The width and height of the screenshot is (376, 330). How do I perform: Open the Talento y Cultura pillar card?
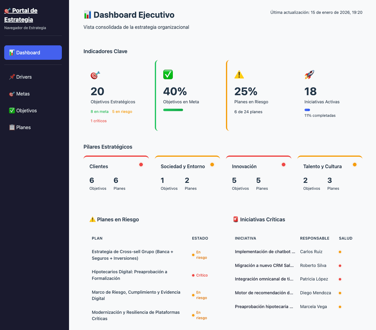(x=330, y=176)
